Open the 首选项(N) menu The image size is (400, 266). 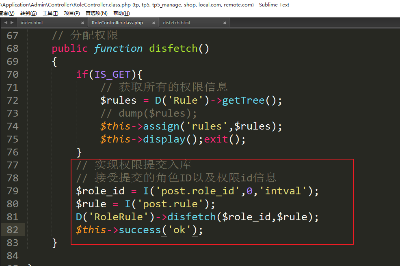[96, 13]
